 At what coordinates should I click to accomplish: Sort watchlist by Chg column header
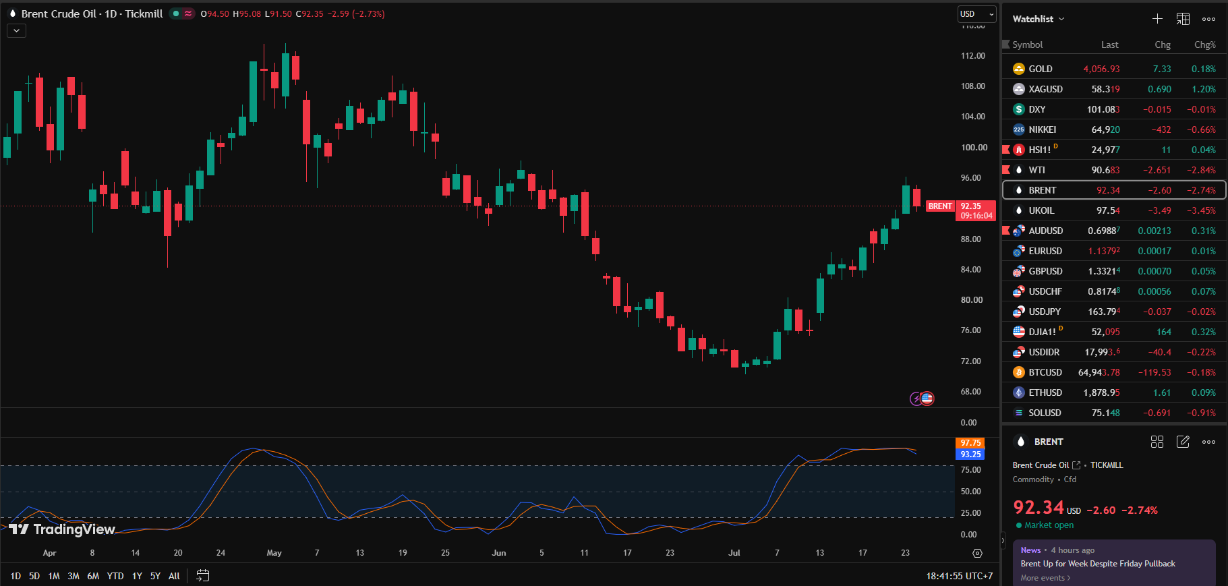pyautogui.click(x=1163, y=45)
